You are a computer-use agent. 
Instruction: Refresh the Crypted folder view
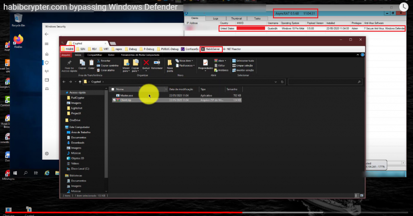(x=282, y=82)
